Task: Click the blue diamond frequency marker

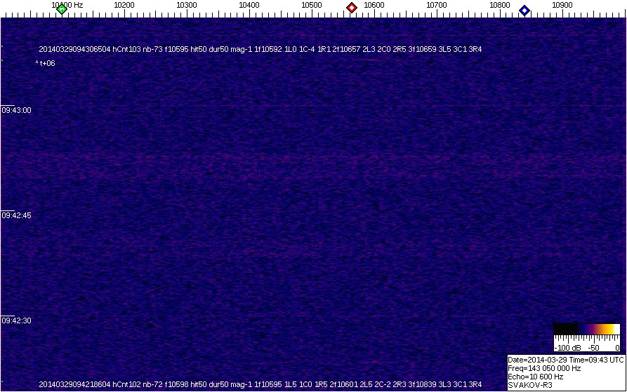Action: [524, 10]
